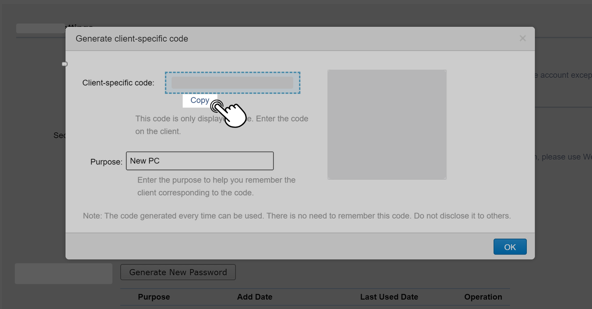
Task: Click the hint text about code display
Action: tap(222, 125)
